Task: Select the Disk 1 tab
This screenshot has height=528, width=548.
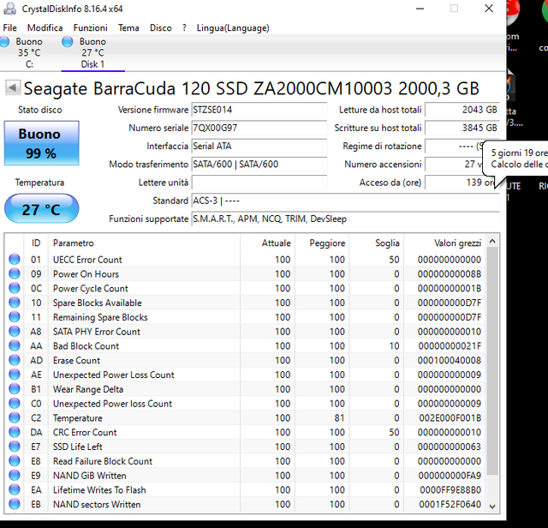Action: (93, 52)
